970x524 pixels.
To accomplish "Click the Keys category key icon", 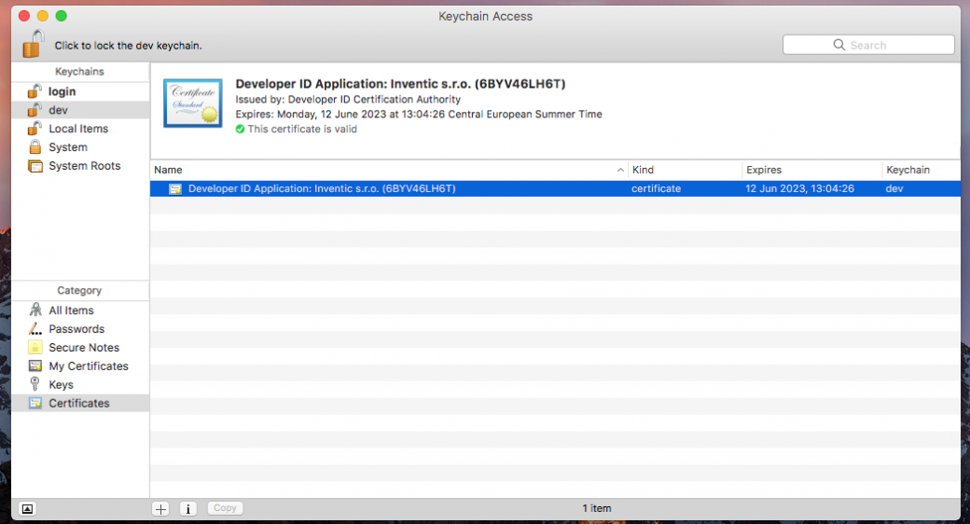I will click(35, 384).
